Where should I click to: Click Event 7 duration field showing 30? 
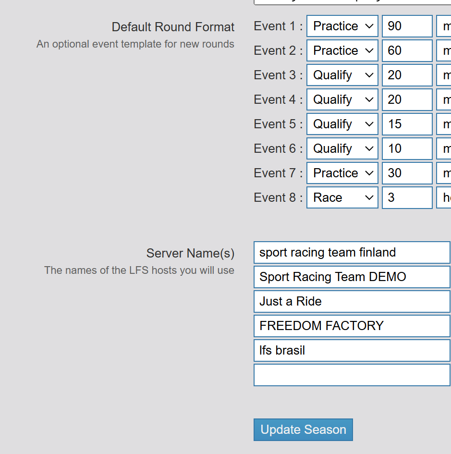pyautogui.click(x=407, y=173)
